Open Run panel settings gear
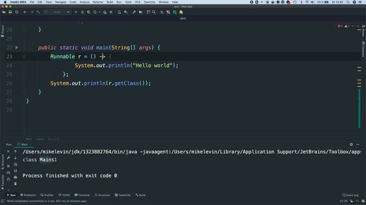The height and width of the screenshot is (205, 366). [351, 144]
